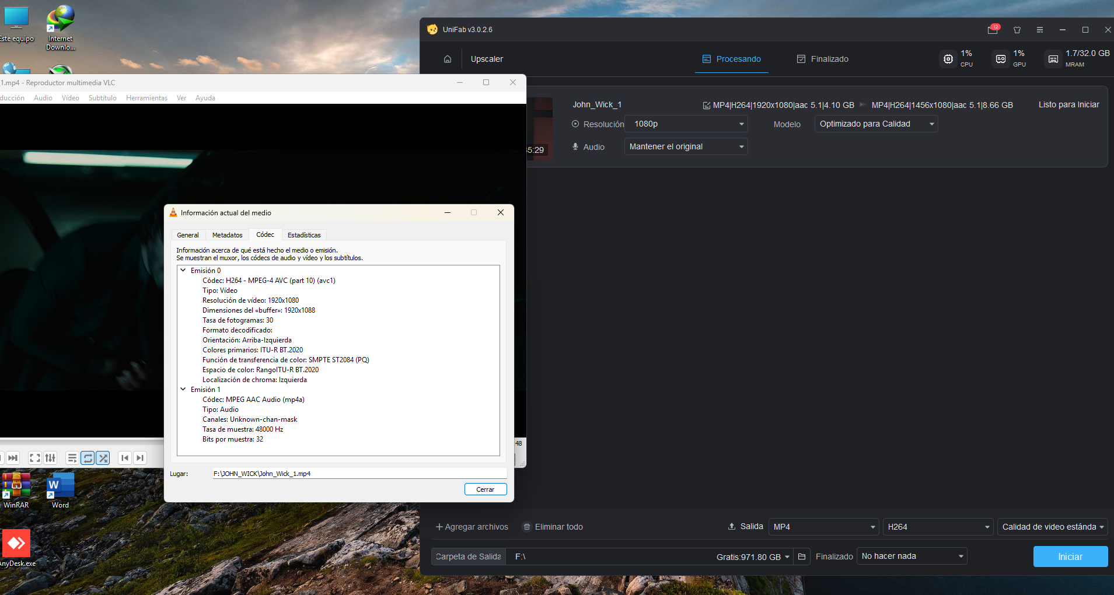Select the Códec tab
Viewport: 1114px width, 595px height.
click(266, 235)
